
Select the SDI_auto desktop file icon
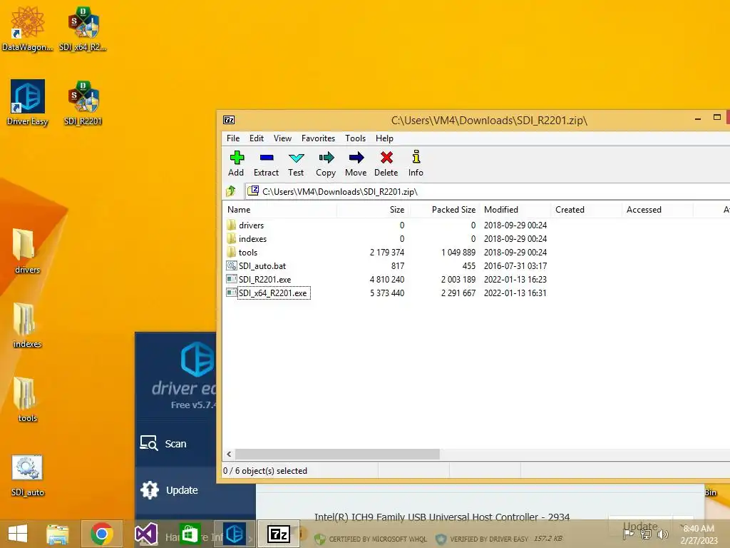tap(28, 475)
